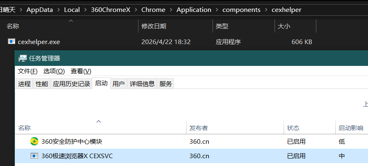Sort Explorer files by 大小 column

284,26
